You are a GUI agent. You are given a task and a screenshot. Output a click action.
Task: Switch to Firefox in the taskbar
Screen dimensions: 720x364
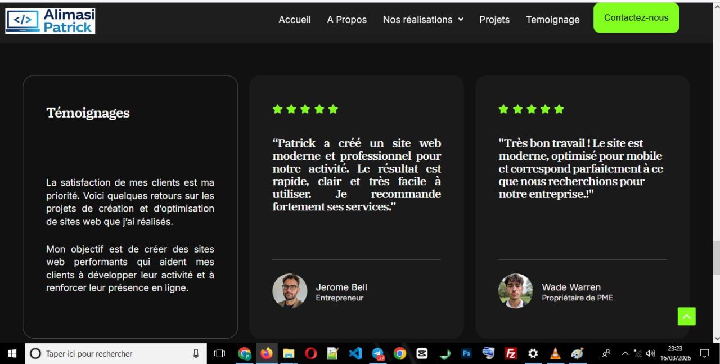266,353
